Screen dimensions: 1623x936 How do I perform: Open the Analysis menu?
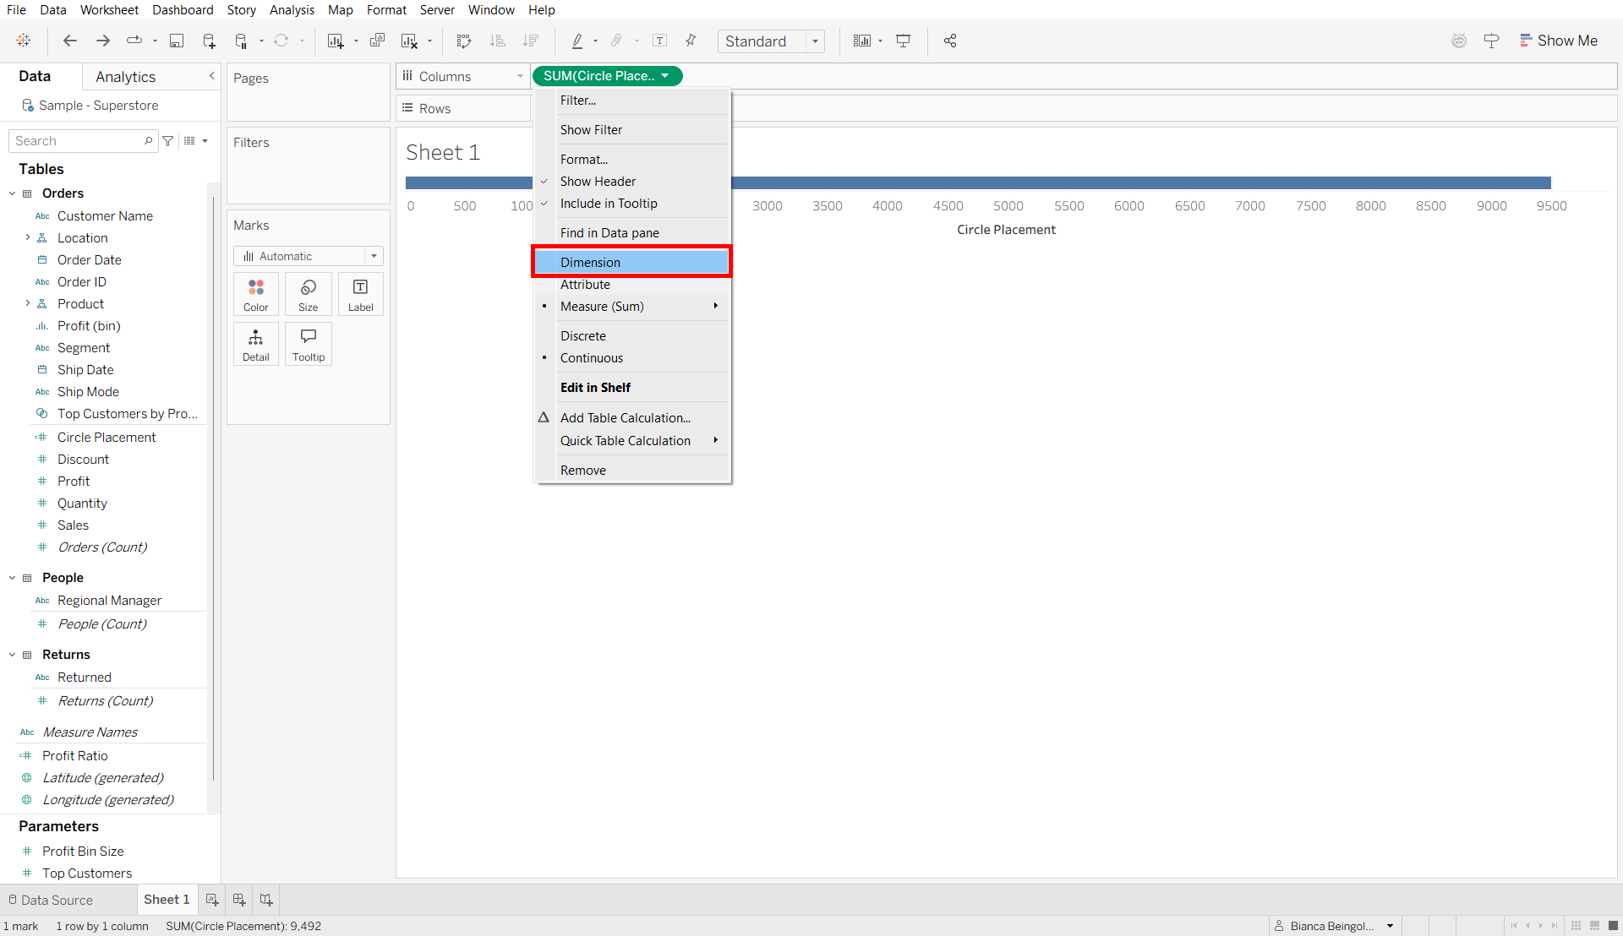click(292, 10)
